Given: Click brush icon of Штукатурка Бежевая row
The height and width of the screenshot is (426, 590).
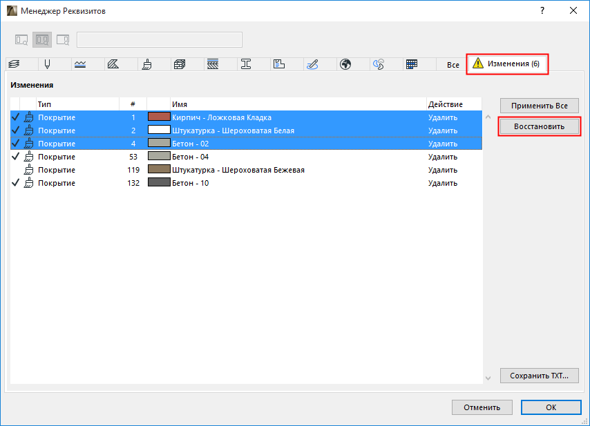Looking at the screenshot, I should (28, 170).
